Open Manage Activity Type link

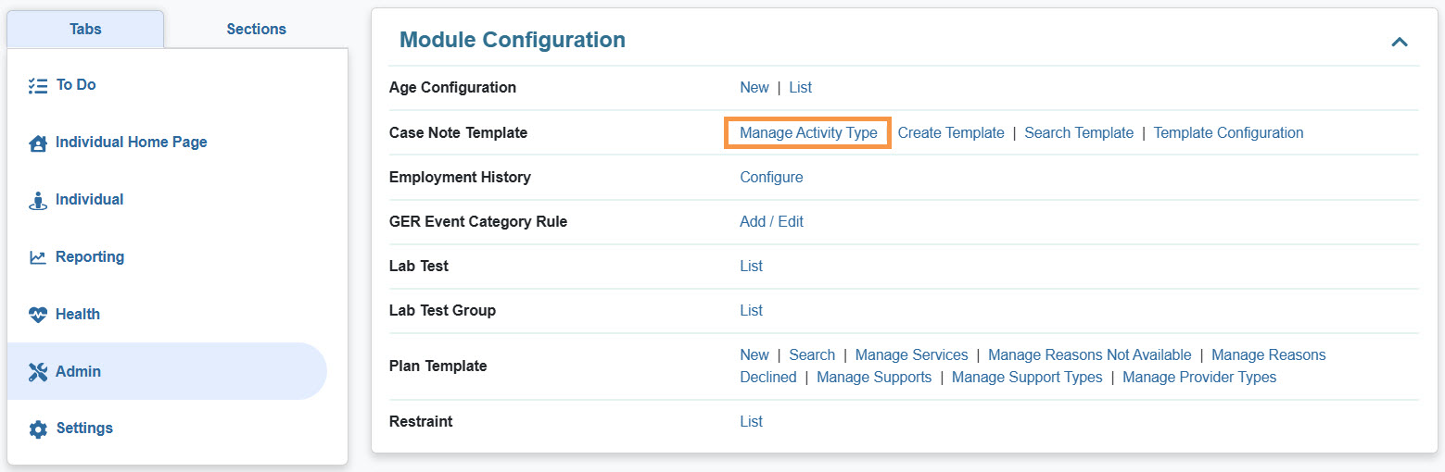[x=808, y=132]
